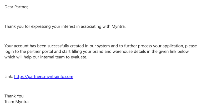
Task: Click the words 'Your account' in the body
Action: pyautogui.click(x=16, y=46)
